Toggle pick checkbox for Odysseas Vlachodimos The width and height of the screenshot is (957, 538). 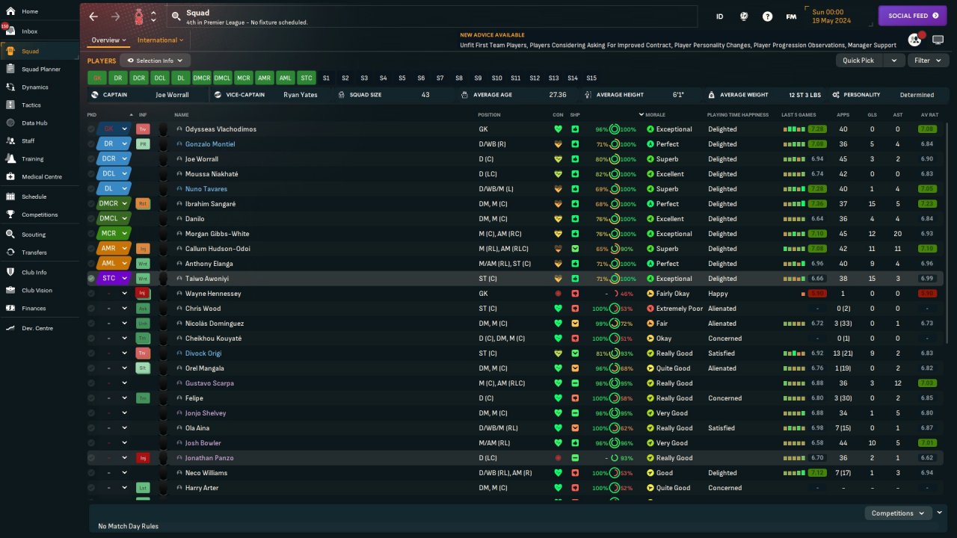point(91,129)
